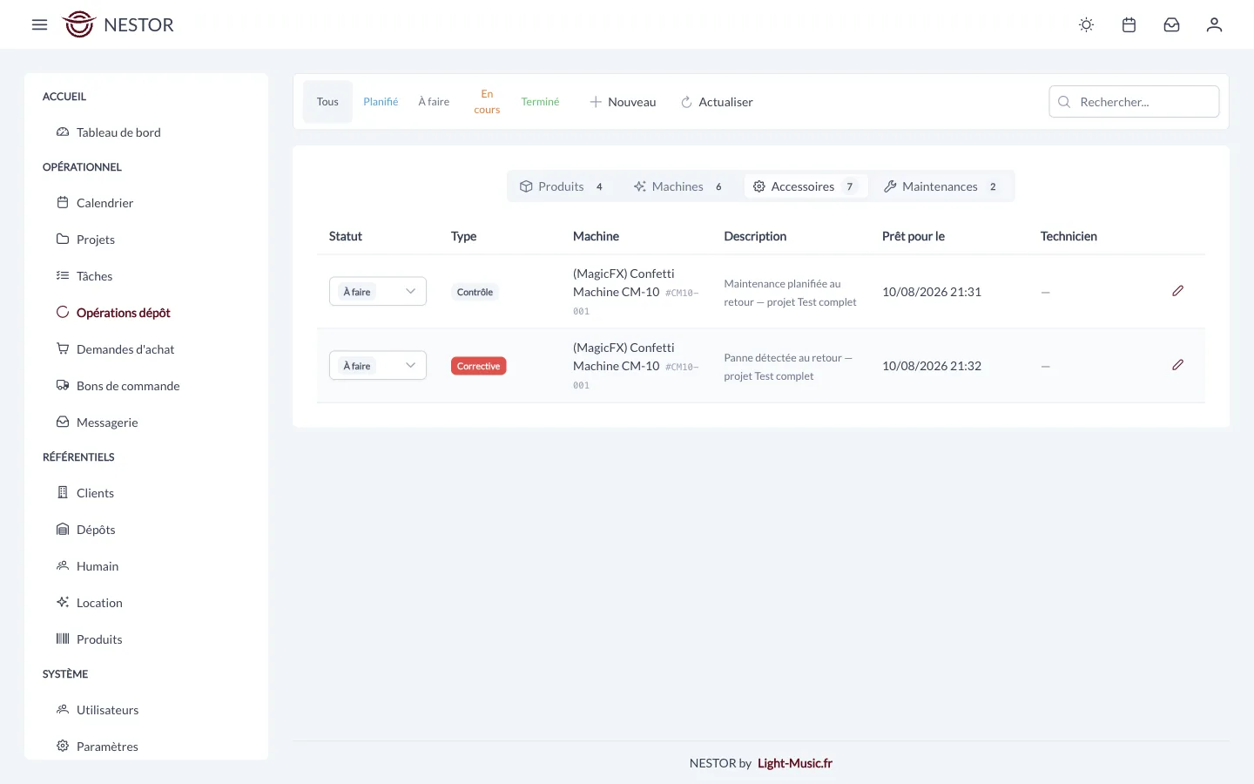
Task: Open the inbox icon in header
Action: [x=1171, y=24]
